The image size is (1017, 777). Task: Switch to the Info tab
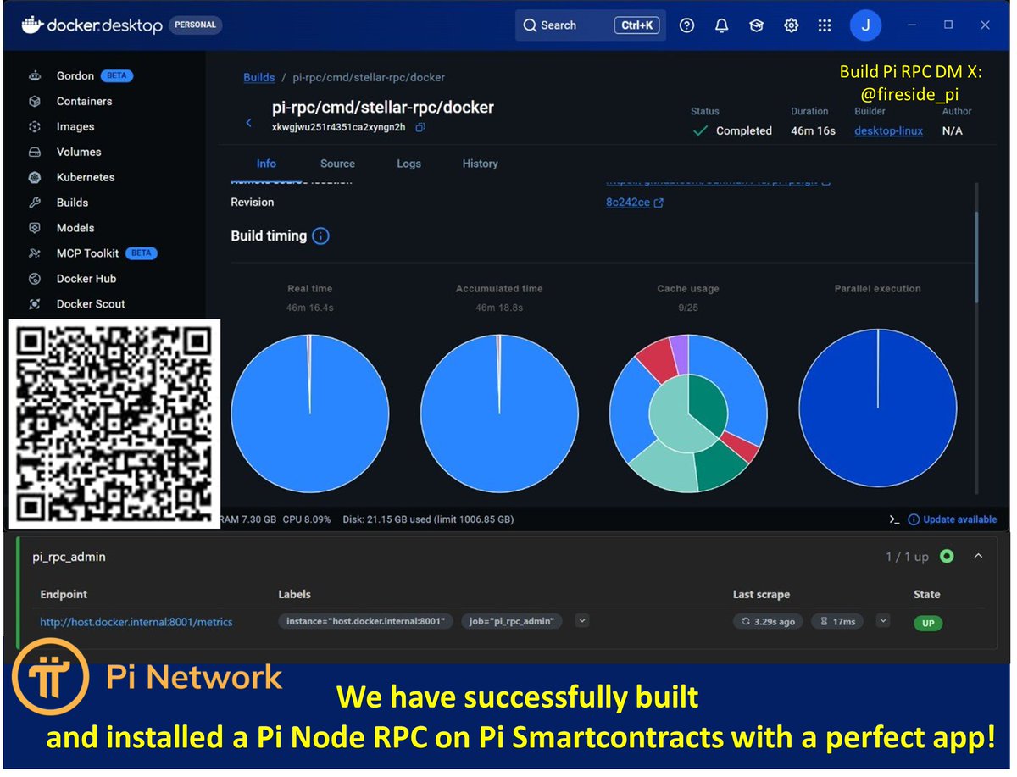coord(266,164)
